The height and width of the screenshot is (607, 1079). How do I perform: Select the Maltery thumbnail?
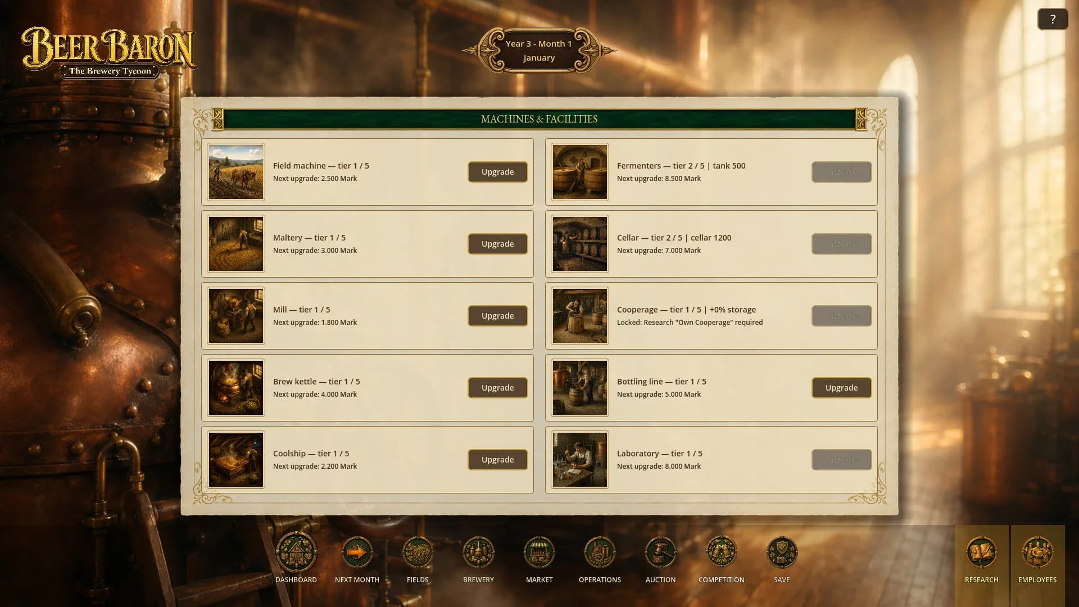[x=236, y=244]
